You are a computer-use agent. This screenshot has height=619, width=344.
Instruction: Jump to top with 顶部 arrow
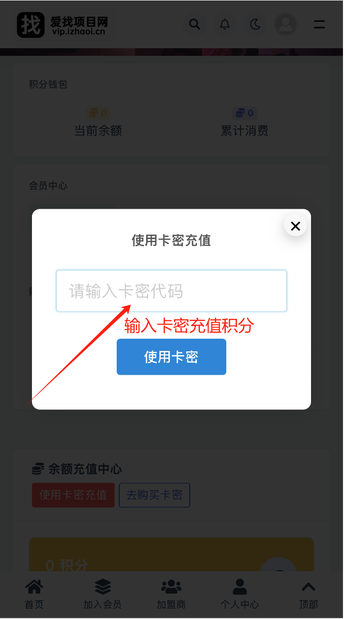(308, 595)
